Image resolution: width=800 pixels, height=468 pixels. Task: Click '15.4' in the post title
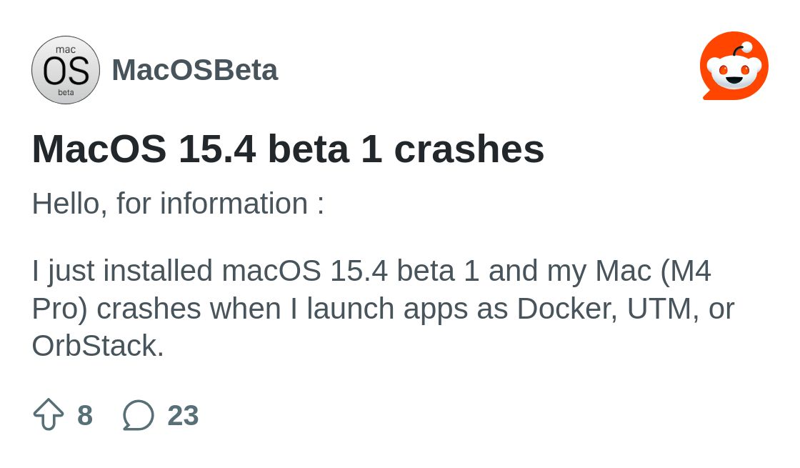coord(217,149)
